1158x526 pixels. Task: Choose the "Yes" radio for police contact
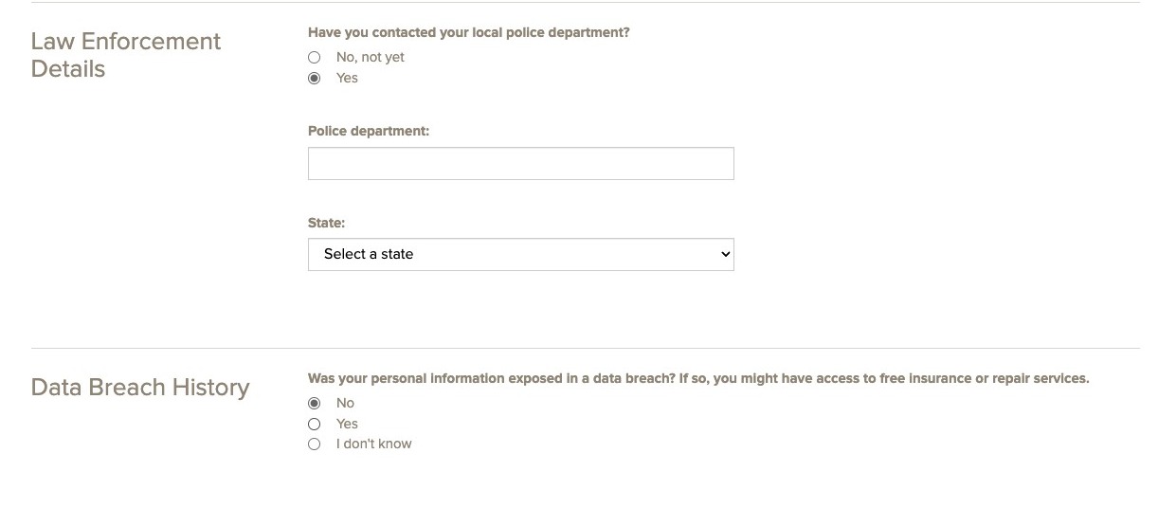click(x=315, y=79)
